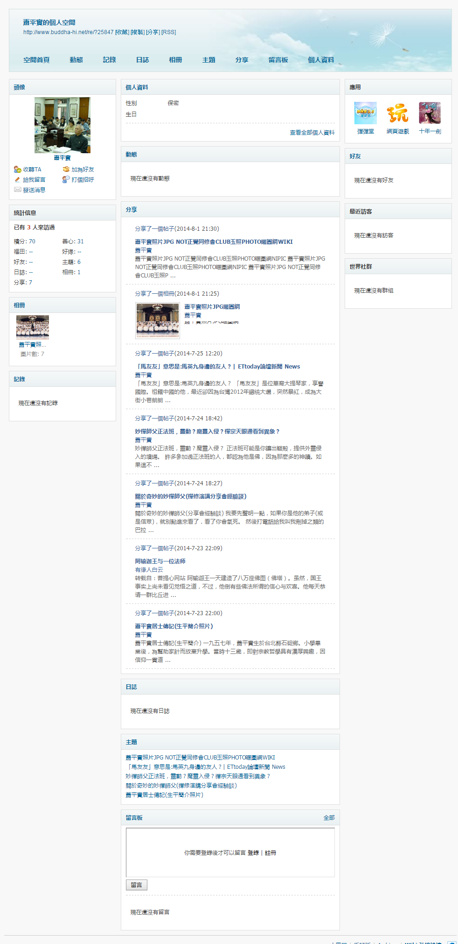Open shared post 妙禪師父正法班，靈動

[207, 432]
